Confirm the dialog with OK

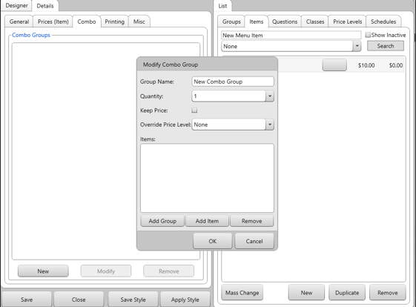point(213,241)
